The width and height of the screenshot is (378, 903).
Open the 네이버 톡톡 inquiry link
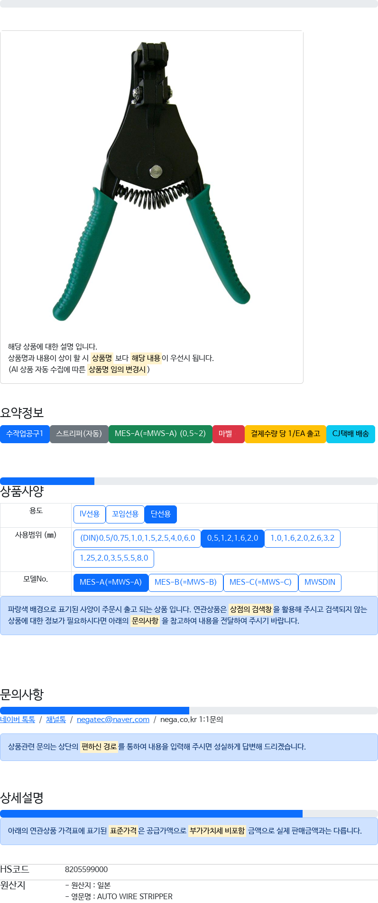pyautogui.click(x=18, y=720)
